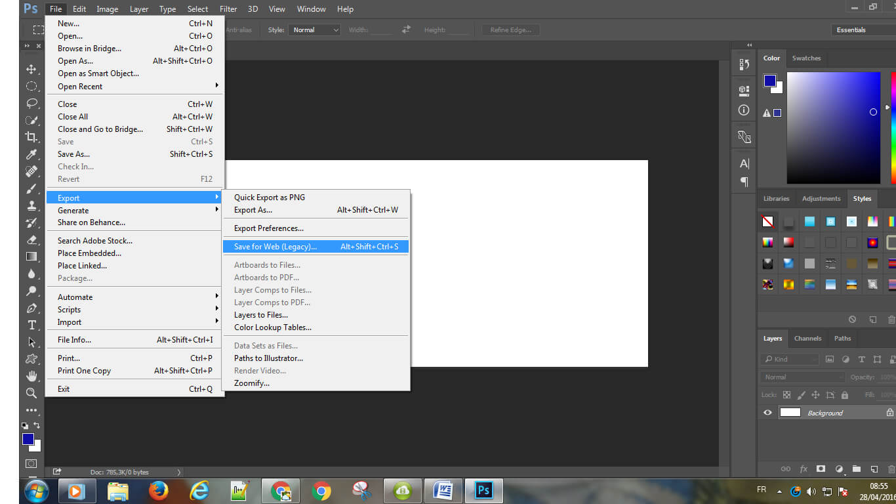Select the Eyedropper tool

(x=31, y=154)
